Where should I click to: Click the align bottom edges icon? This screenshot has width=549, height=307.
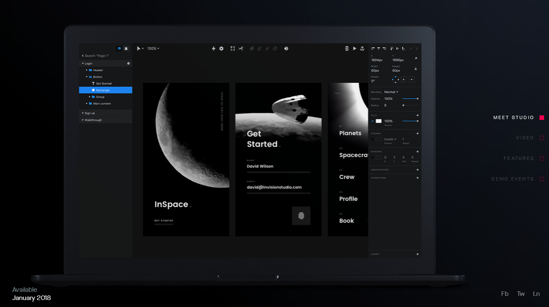[403, 49]
